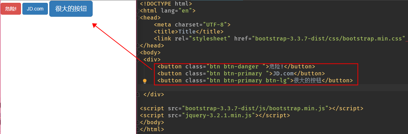
Task: Click the btn-lg button code line
Action: pos(255,81)
